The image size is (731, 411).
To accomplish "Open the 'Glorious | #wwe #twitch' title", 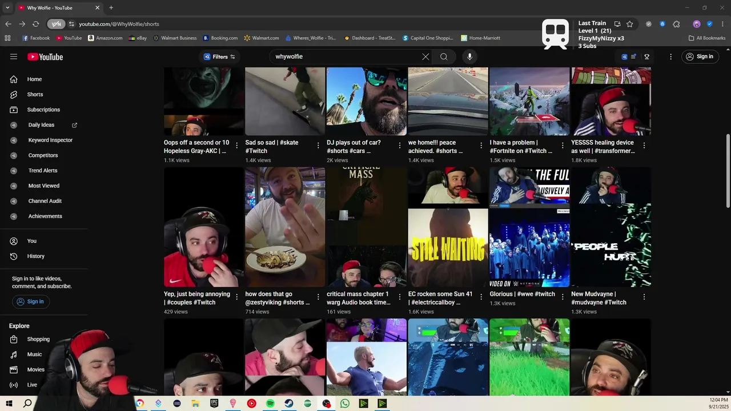I will tap(522, 294).
